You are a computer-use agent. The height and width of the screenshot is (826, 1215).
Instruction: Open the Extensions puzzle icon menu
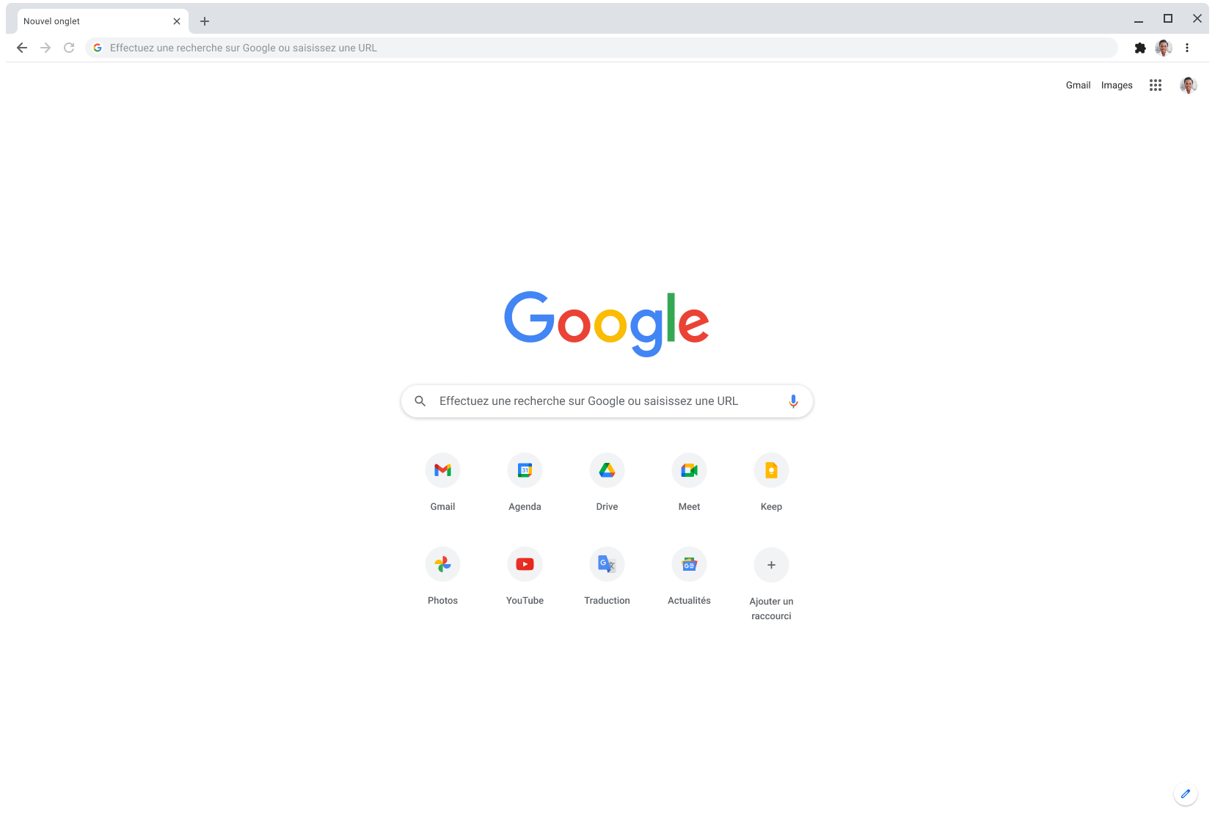coord(1140,48)
